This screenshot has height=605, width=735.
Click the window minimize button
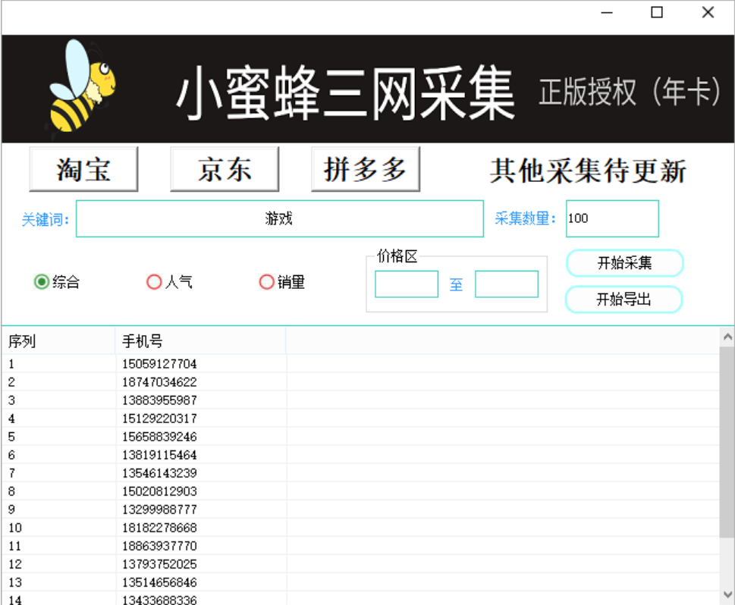click(605, 13)
